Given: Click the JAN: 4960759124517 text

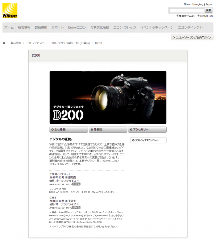Looking at the screenshot, I should (x=61, y=184).
